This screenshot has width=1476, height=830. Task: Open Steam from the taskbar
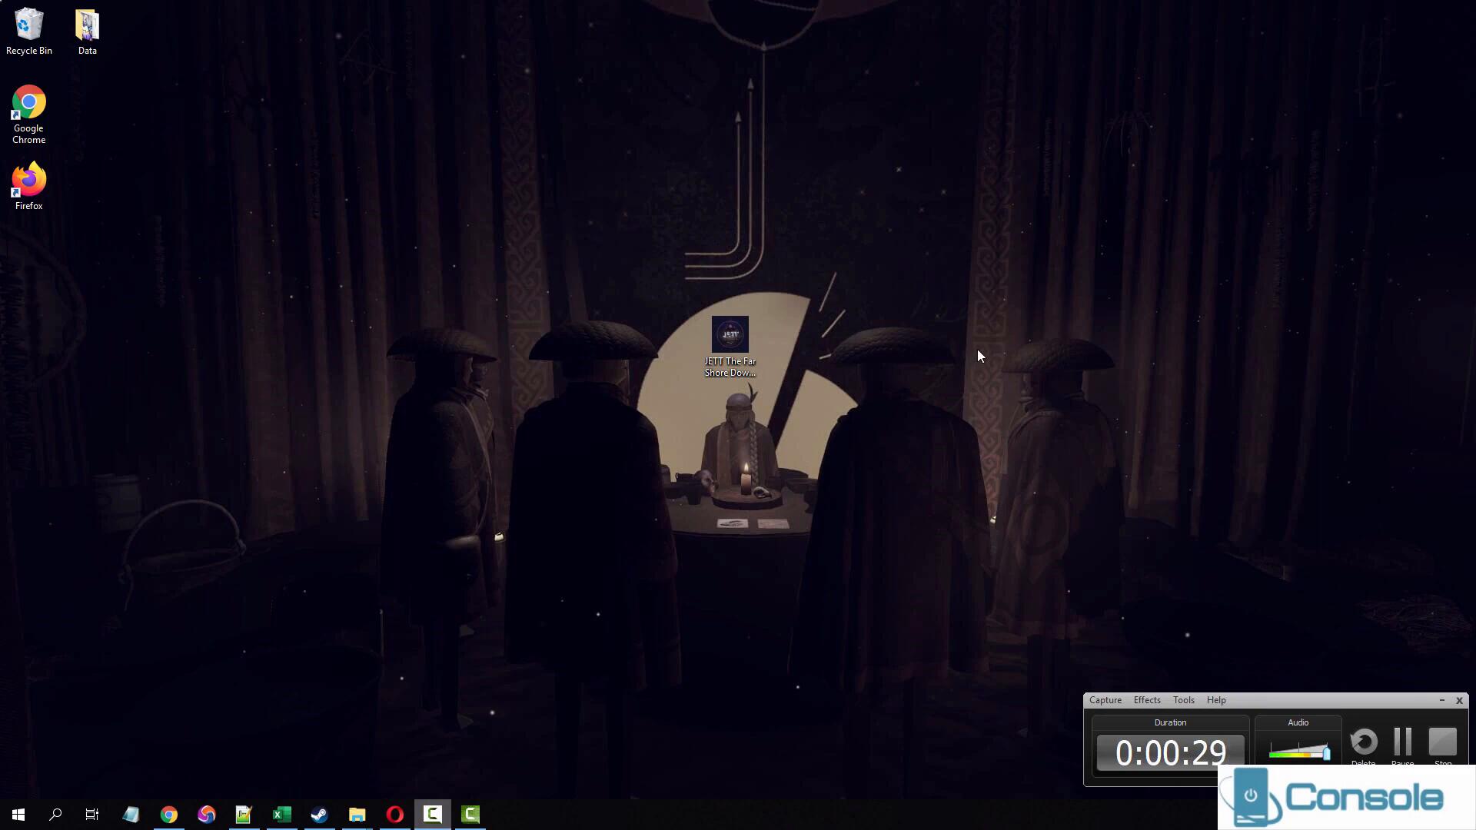[319, 815]
